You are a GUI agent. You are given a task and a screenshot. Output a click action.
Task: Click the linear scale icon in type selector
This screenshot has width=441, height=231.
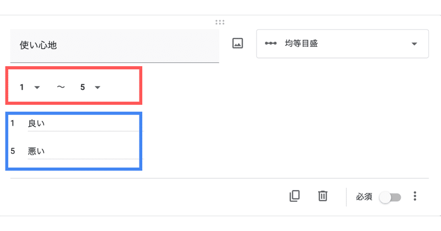point(271,44)
